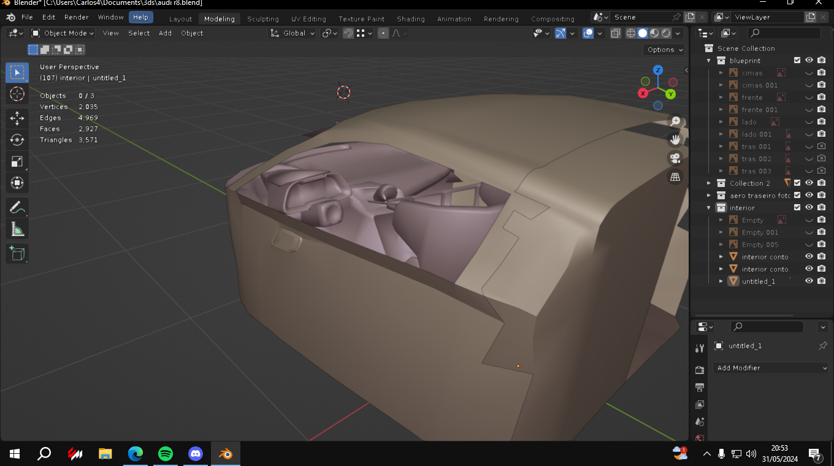Open Spotify from the taskbar

coord(166,454)
